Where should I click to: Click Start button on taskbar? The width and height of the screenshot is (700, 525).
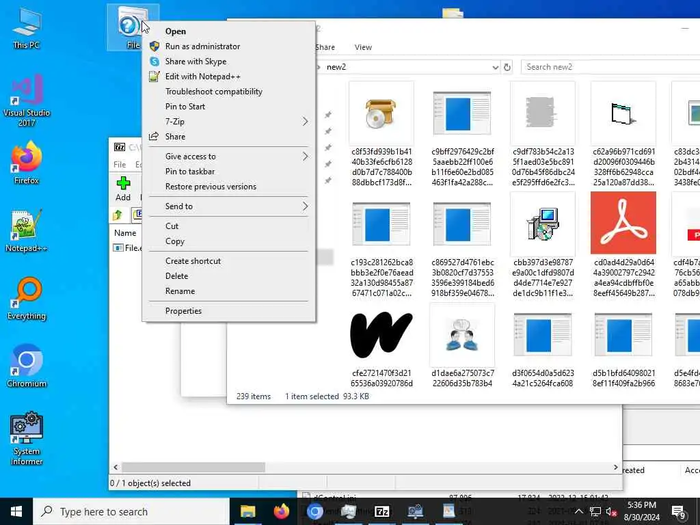click(x=16, y=511)
